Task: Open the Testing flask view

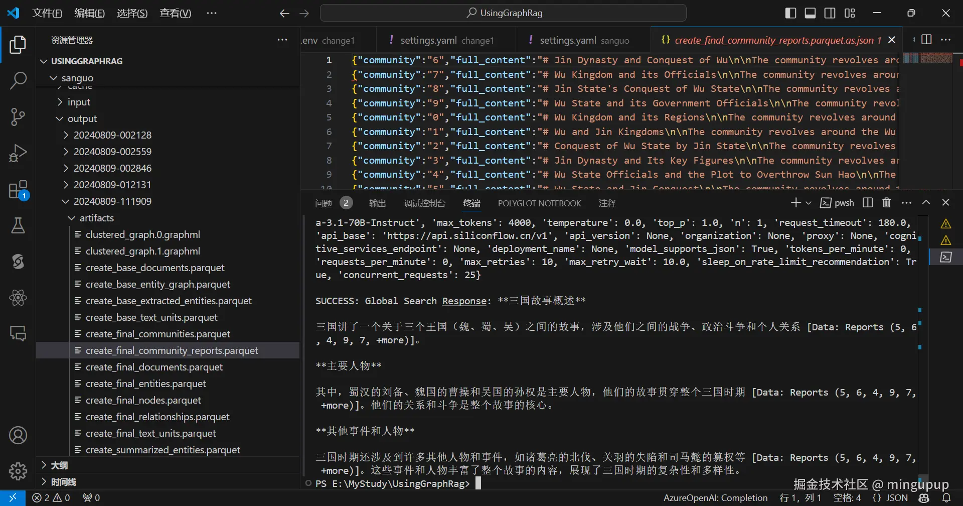Action: pyautogui.click(x=18, y=226)
